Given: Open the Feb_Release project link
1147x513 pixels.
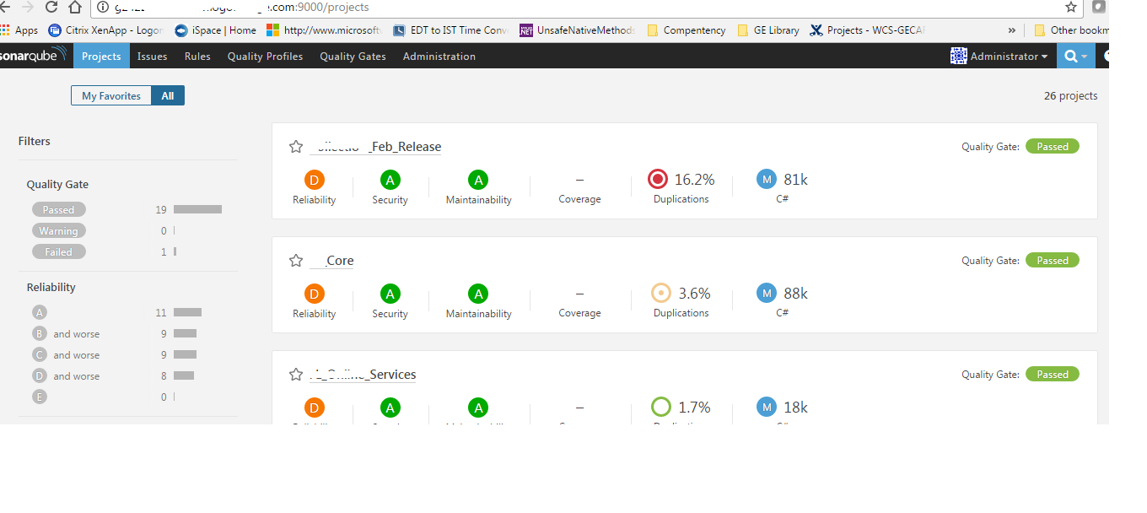Looking at the screenshot, I should pyautogui.click(x=375, y=147).
